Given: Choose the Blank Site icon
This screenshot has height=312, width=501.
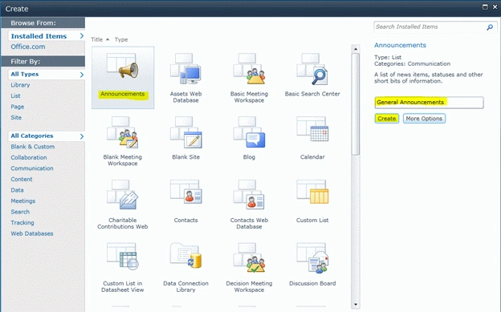Looking at the screenshot, I should pyautogui.click(x=185, y=132).
